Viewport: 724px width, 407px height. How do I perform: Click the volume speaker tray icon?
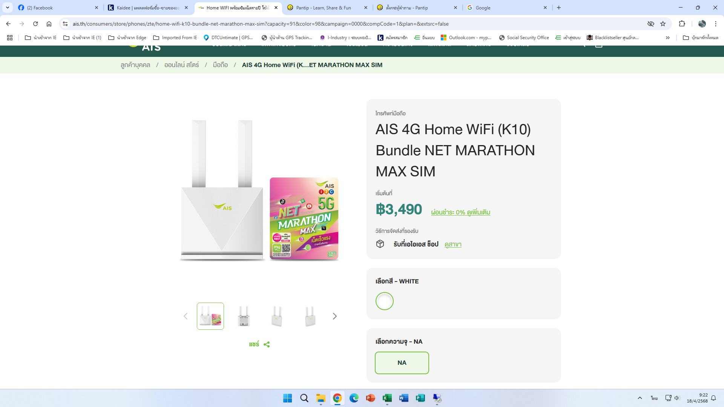677,398
